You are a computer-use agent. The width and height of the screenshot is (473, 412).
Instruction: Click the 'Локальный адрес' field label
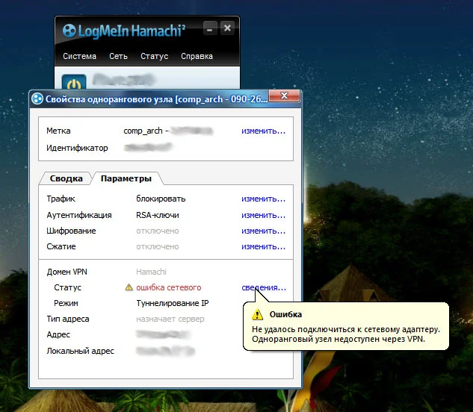pos(80,351)
